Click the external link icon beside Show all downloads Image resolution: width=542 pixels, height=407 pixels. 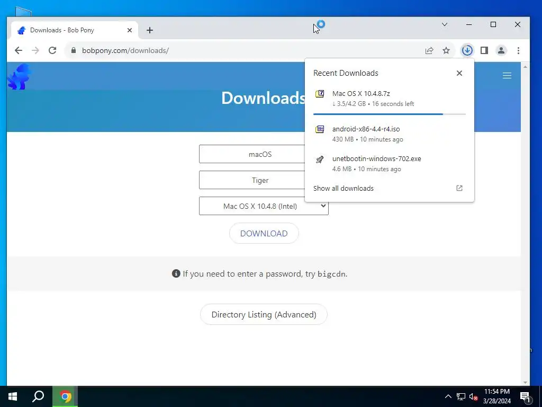click(459, 188)
